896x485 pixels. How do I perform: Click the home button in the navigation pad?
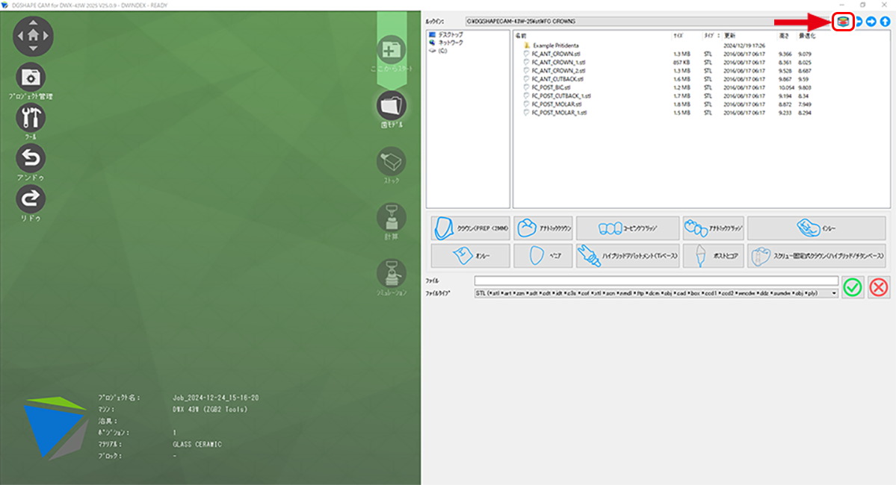(33, 35)
